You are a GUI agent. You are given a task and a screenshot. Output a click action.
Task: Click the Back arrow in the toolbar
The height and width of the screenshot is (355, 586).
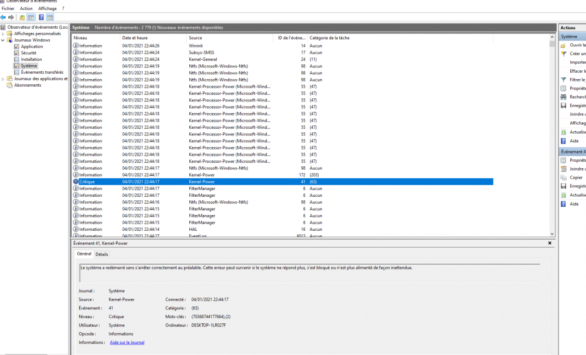pos(4,18)
